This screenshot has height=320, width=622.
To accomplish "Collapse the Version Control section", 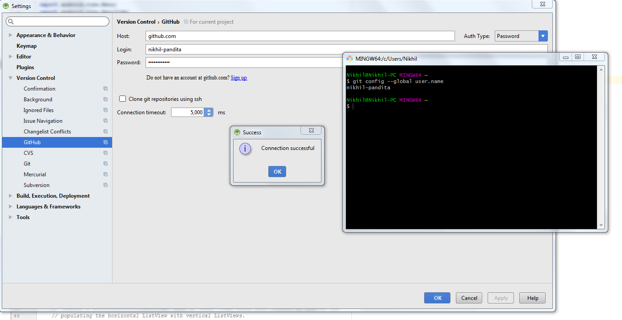I will point(11,78).
